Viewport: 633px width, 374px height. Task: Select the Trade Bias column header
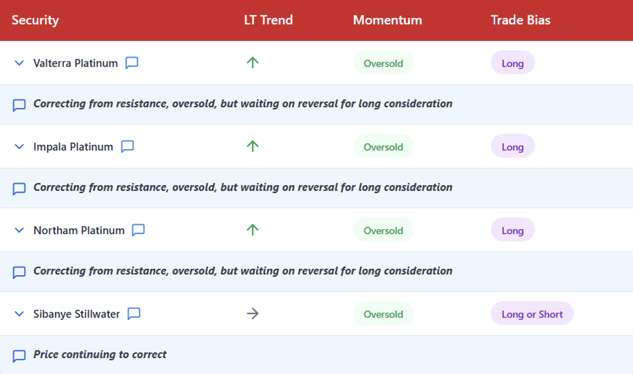(x=520, y=20)
